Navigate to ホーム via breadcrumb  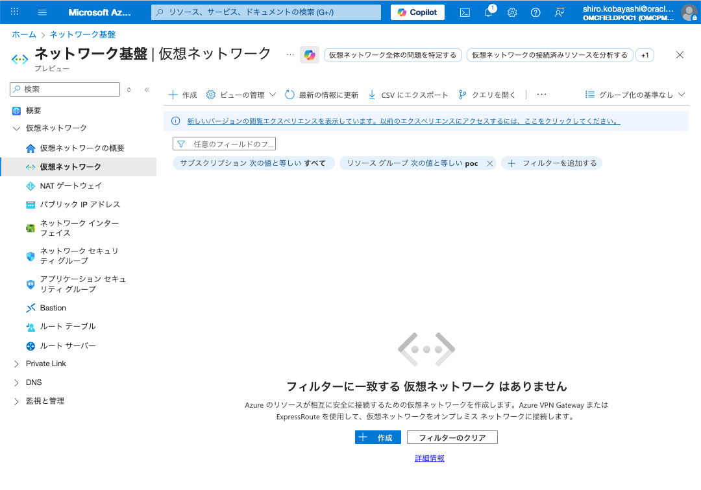tap(24, 34)
